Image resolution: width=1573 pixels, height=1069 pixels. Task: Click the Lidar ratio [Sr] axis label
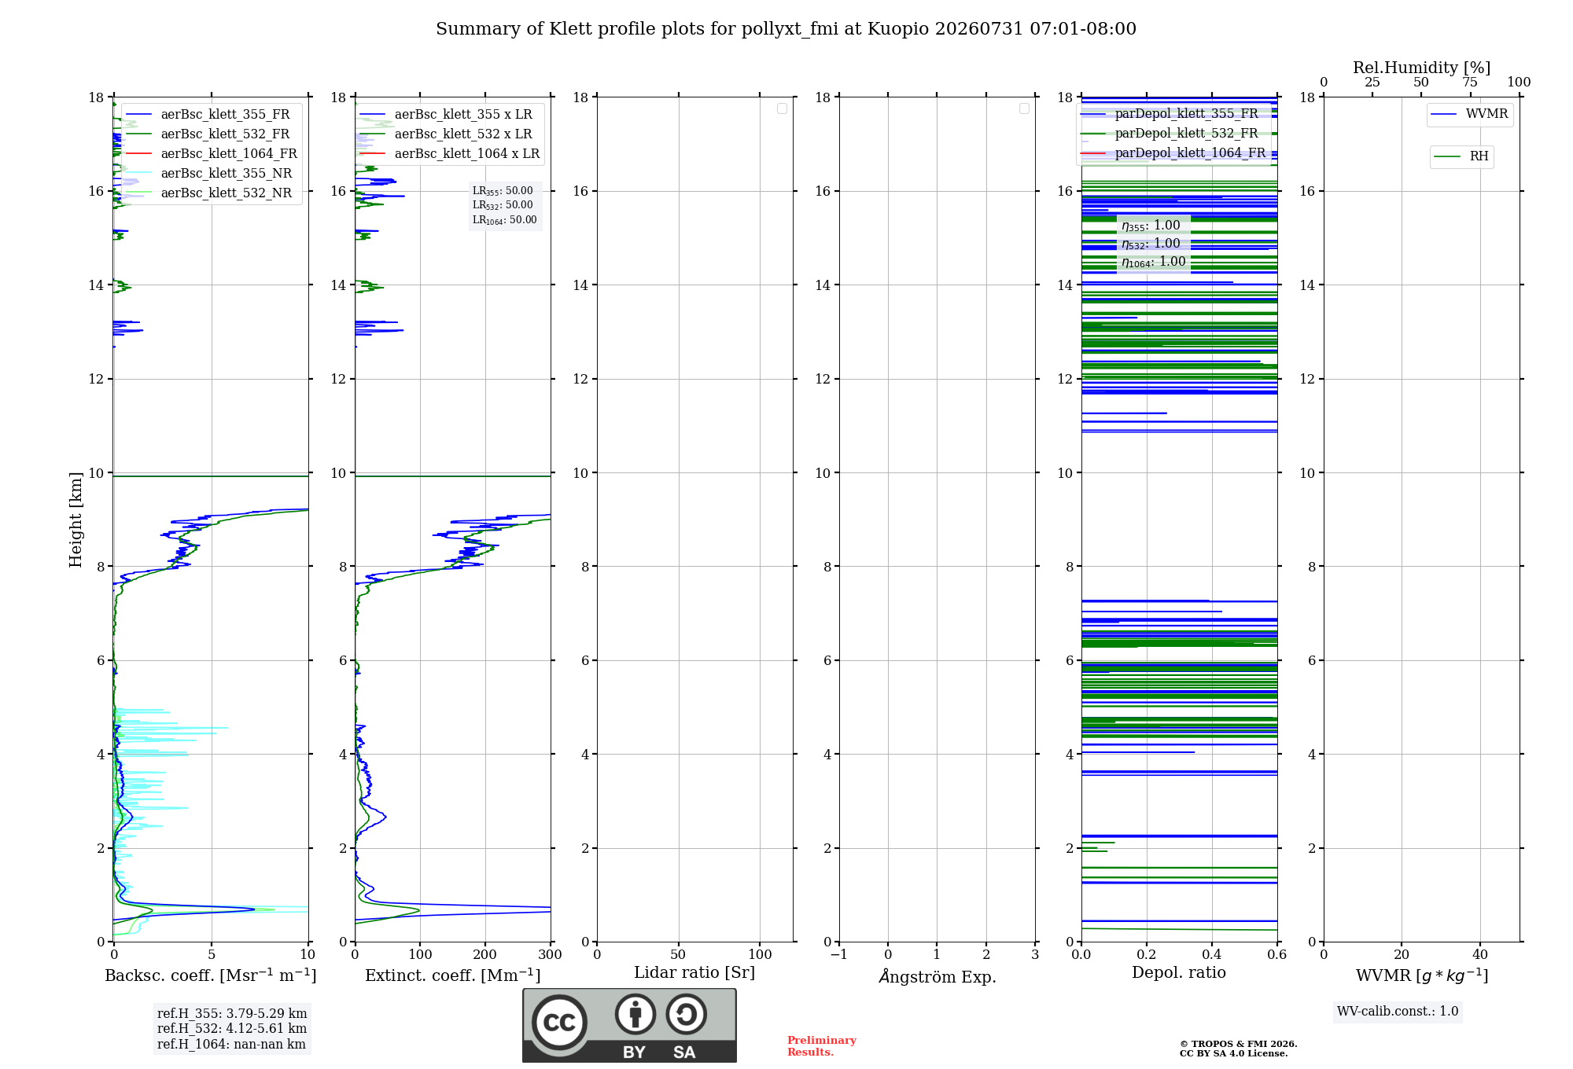[x=694, y=973]
